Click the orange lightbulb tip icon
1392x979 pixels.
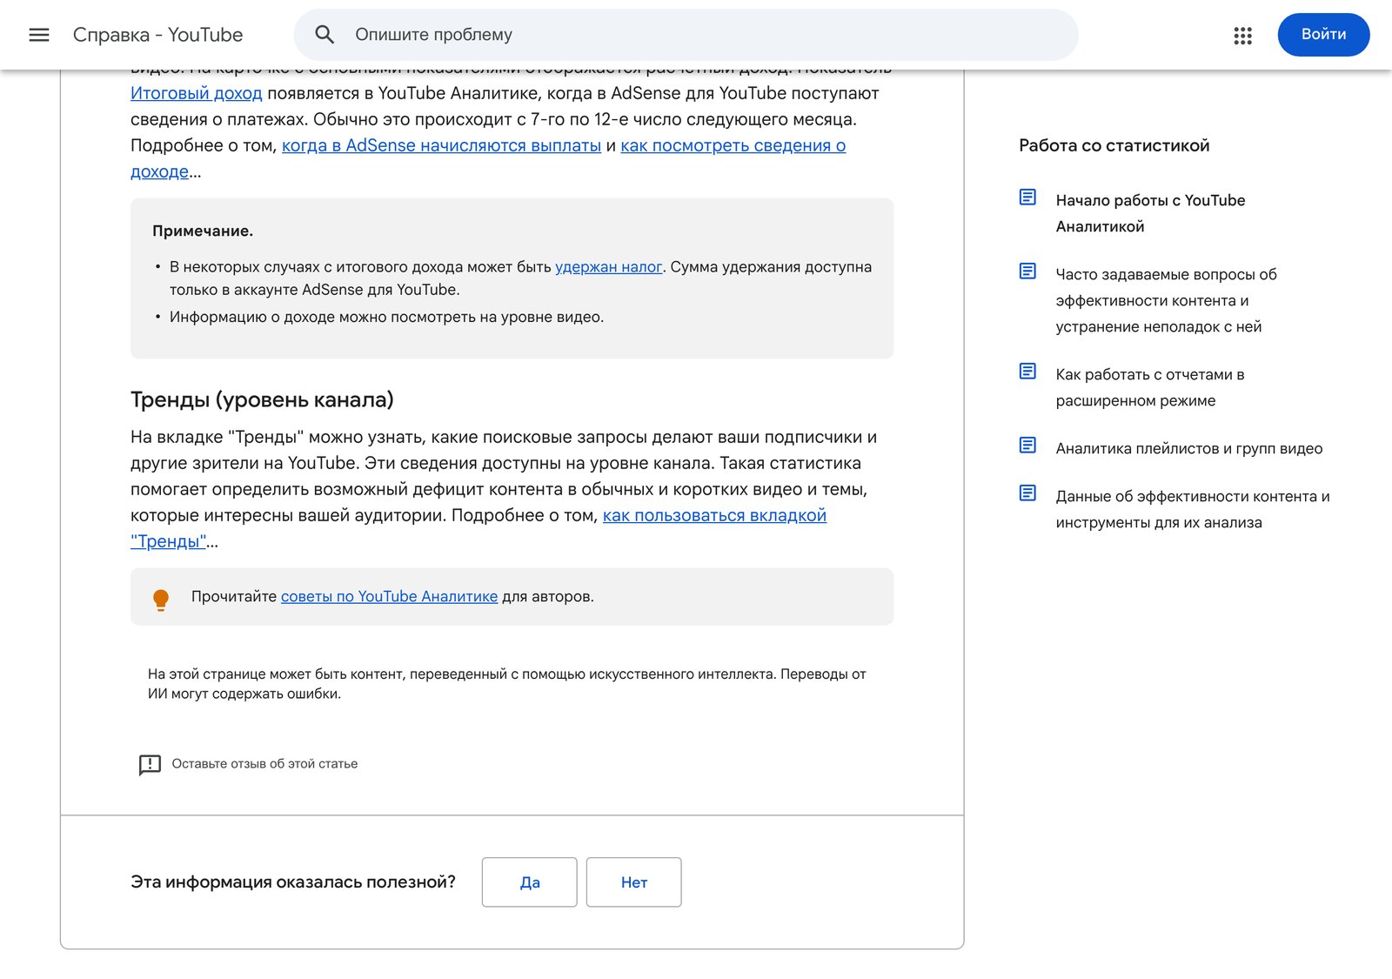tap(161, 600)
